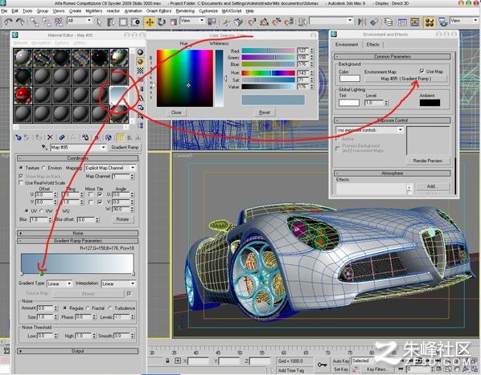Choose the Rectangular Selection Region tool
The image size is (481, 375).
click(123, 22)
